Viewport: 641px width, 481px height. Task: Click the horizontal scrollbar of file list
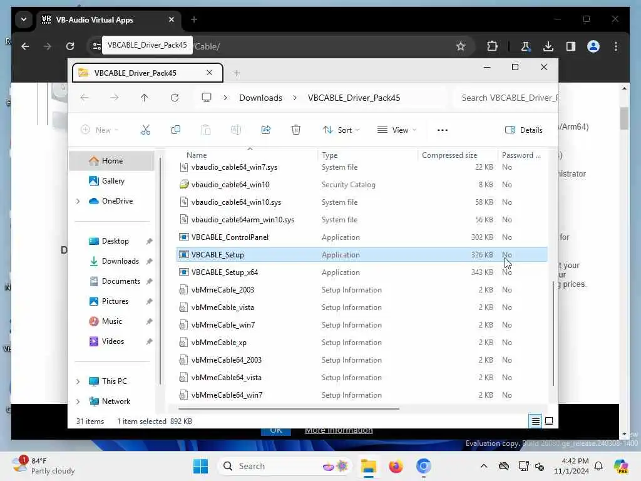point(289,408)
